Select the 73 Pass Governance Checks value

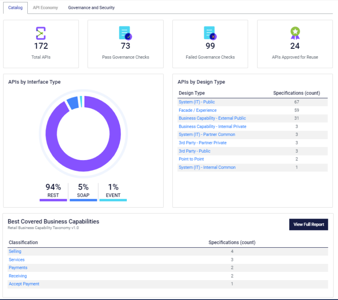(x=125, y=46)
